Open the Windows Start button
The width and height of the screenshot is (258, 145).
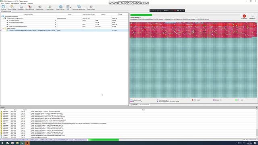[2, 143]
